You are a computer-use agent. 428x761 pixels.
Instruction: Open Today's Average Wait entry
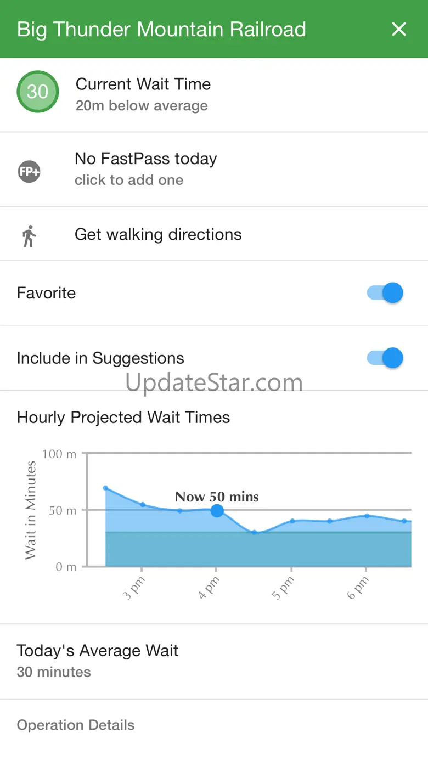(214, 661)
